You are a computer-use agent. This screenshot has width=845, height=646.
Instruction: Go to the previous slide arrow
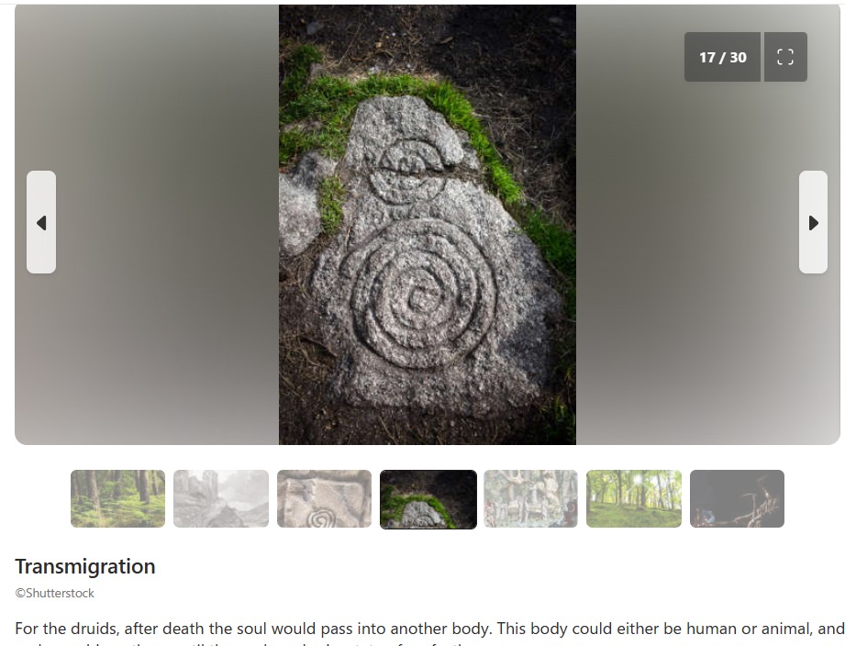(x=41, y=222)
